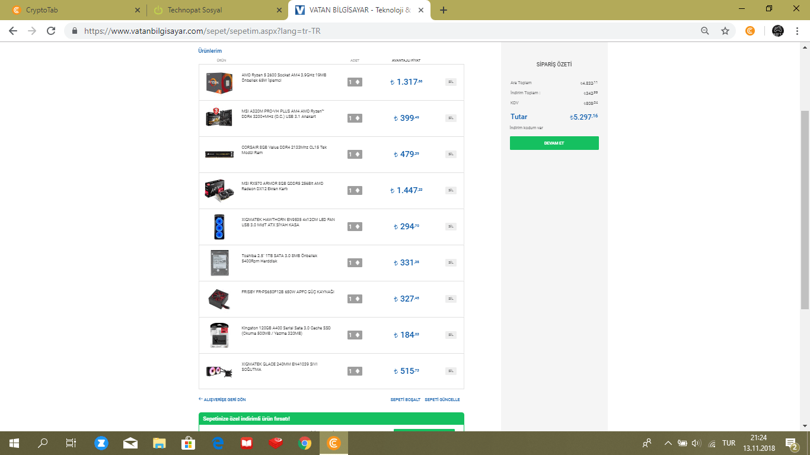Open the Ürünlerim link
Viewport: 810px width, 455px height.
[x=210, y=51]
